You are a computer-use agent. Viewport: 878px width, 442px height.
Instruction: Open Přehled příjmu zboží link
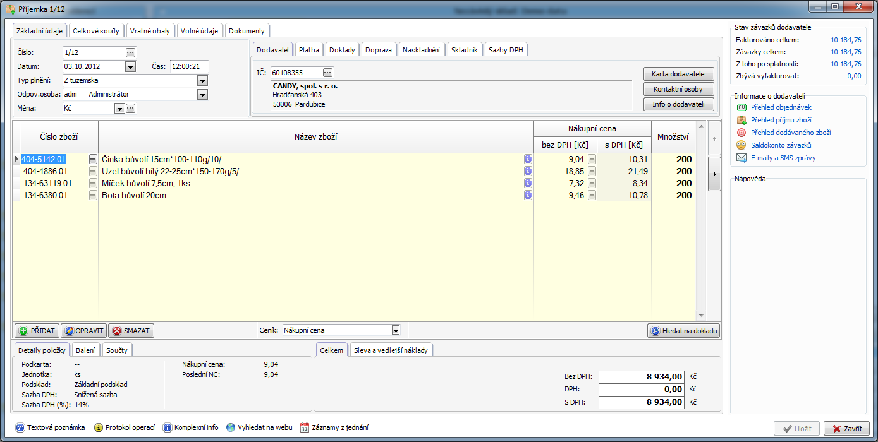(x=781, y=120)
